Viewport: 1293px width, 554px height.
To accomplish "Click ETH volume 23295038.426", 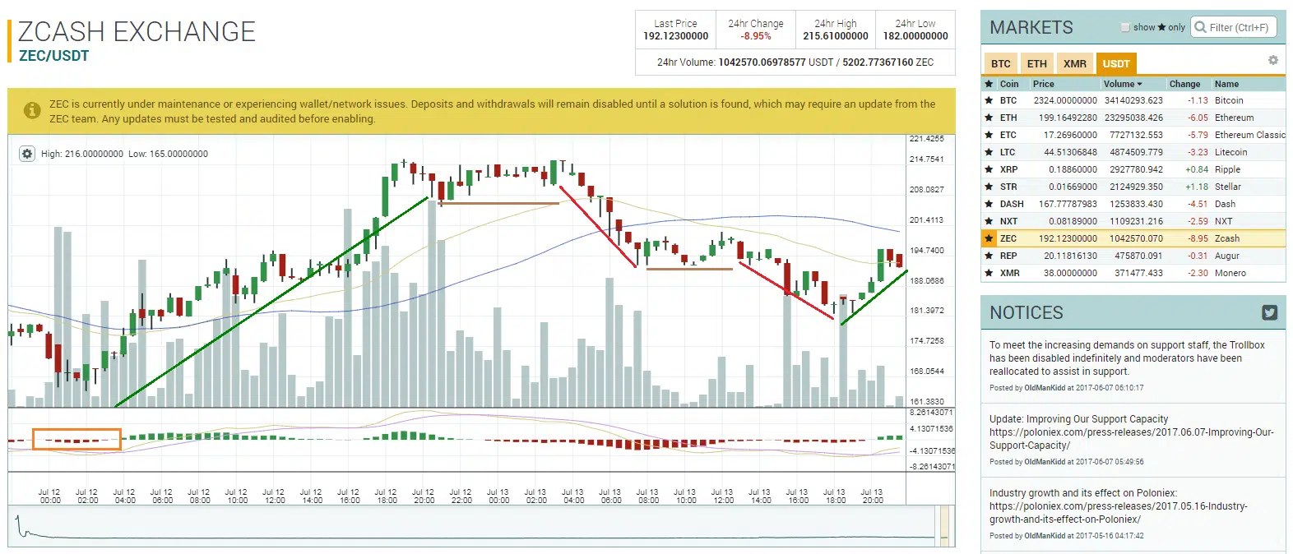I will (x=1133, y=118).
